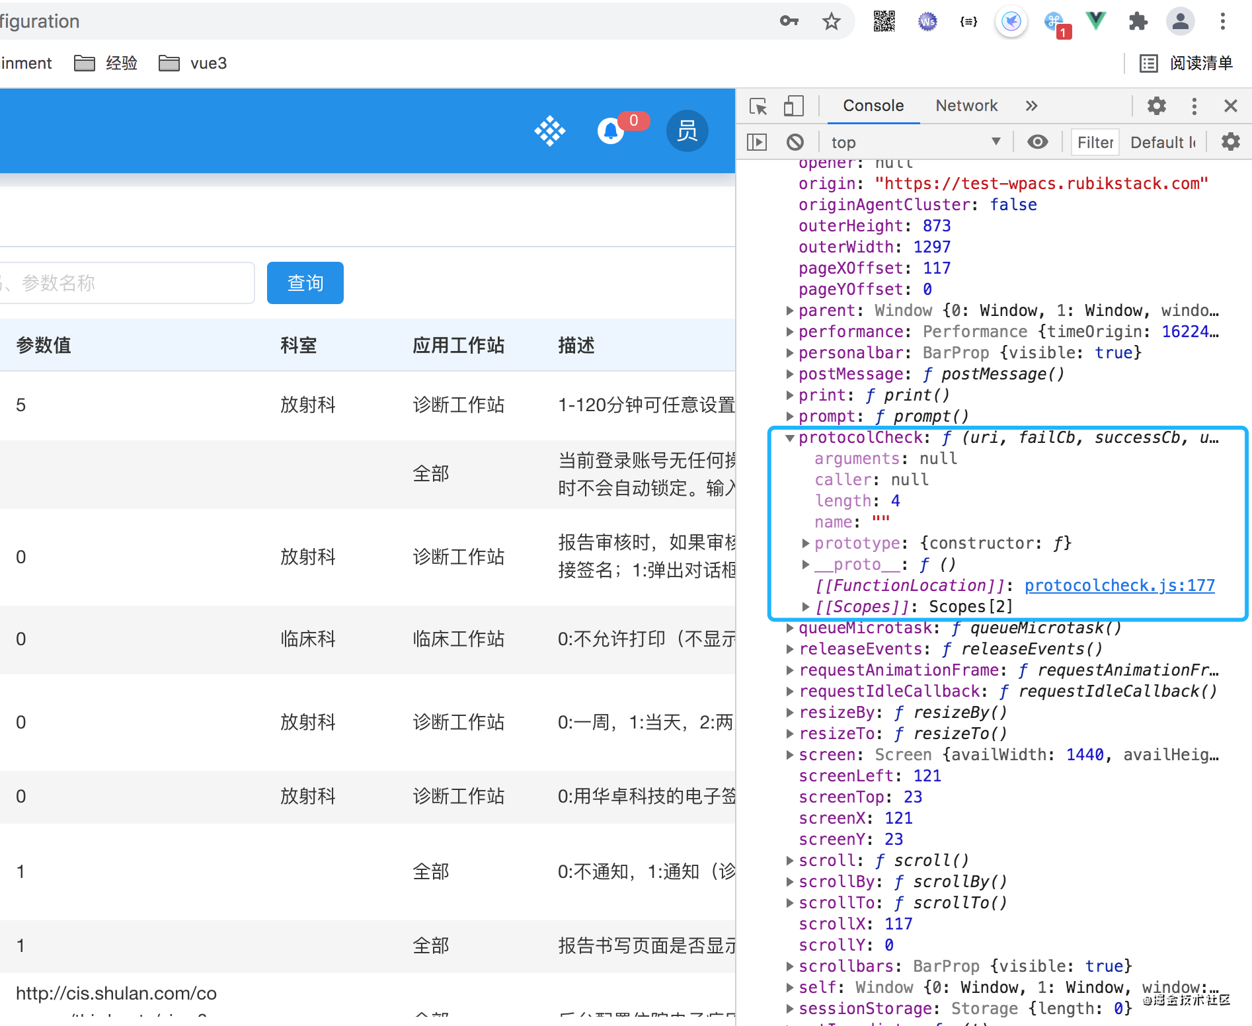
Task: Select the 临床工作站 cell
Action: [459, 639]
